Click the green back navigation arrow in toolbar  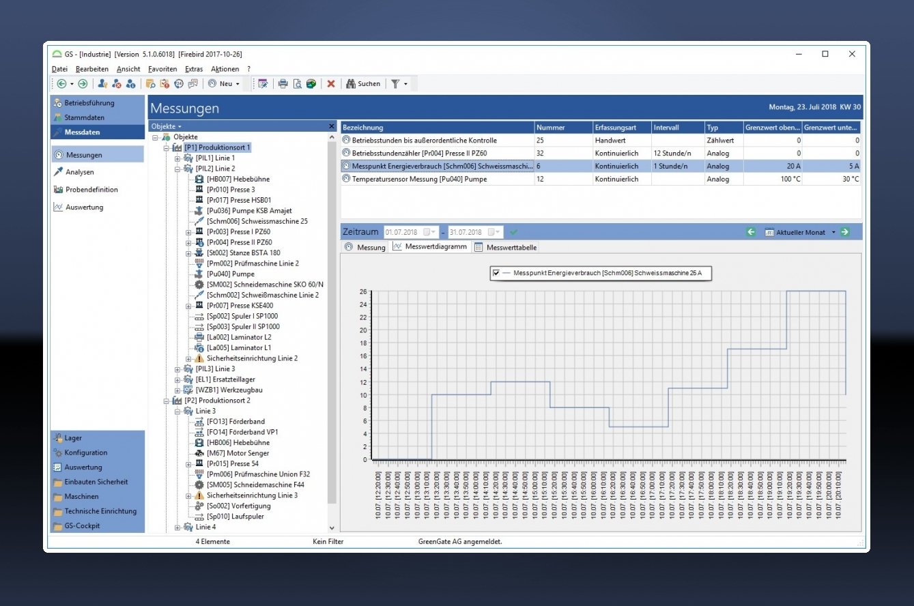[61, 84]
